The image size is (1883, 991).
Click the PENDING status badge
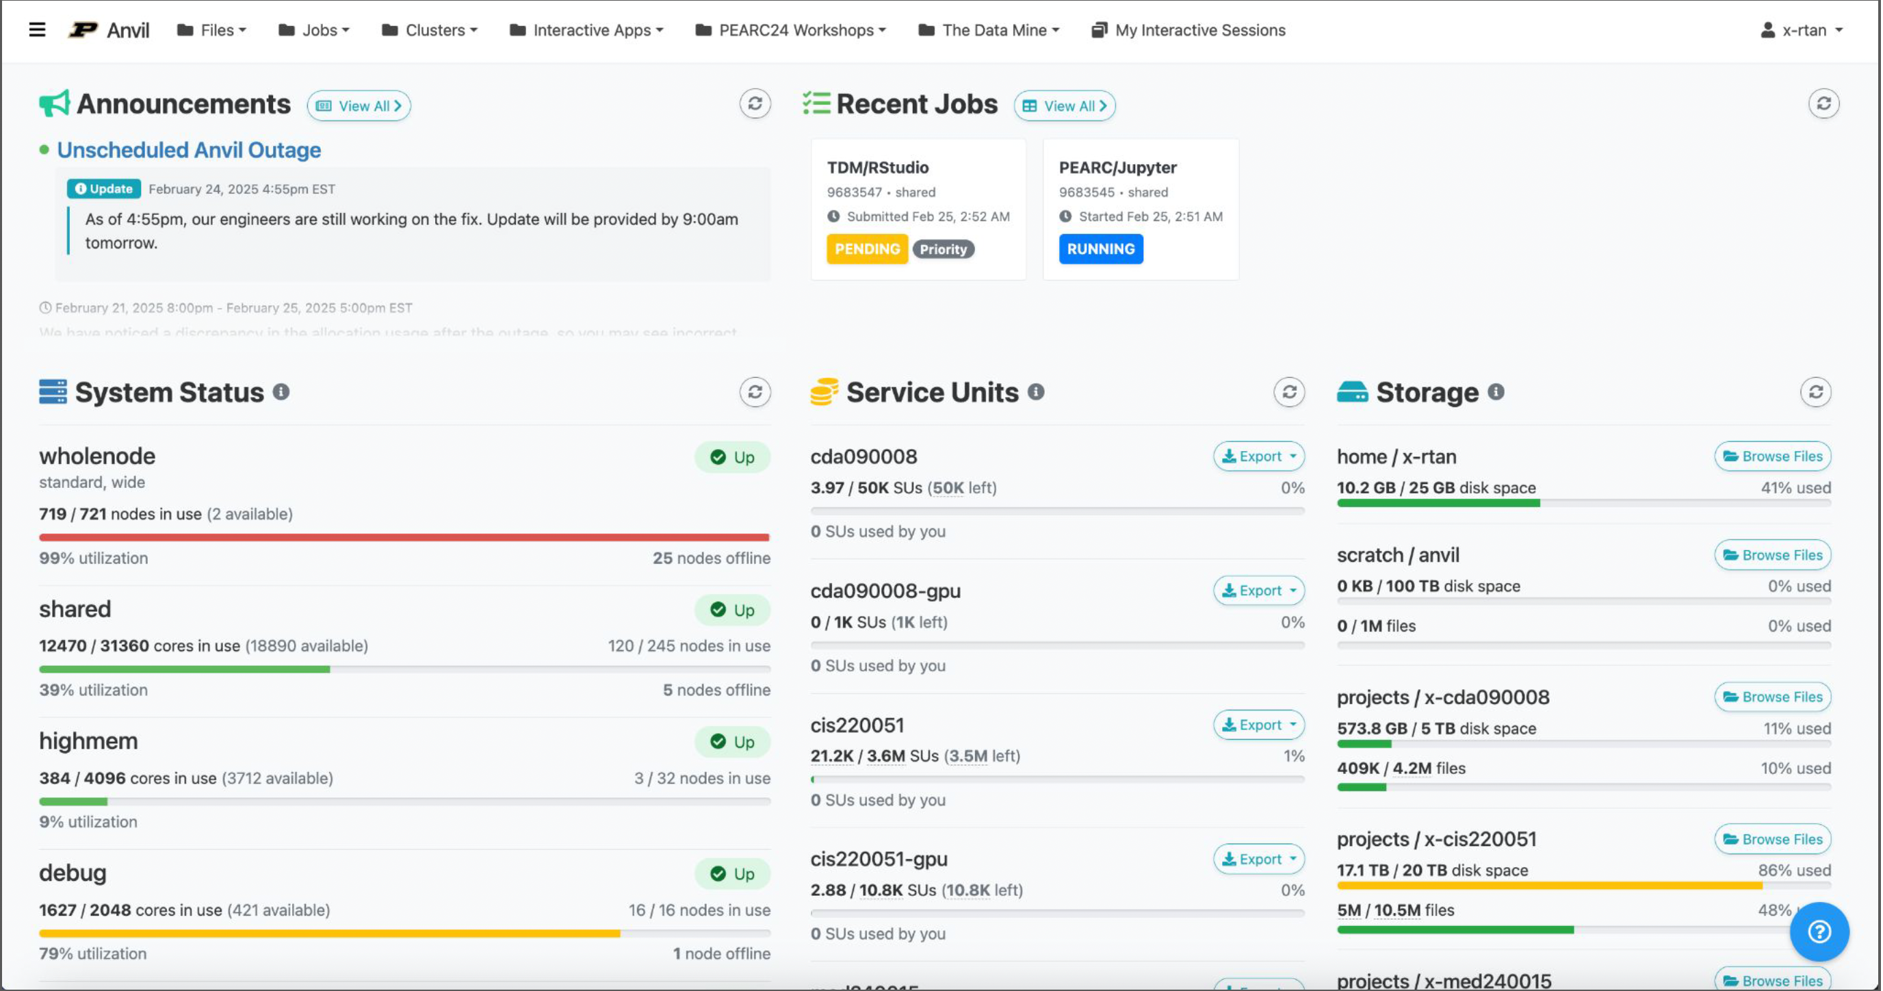click(867, 248)
